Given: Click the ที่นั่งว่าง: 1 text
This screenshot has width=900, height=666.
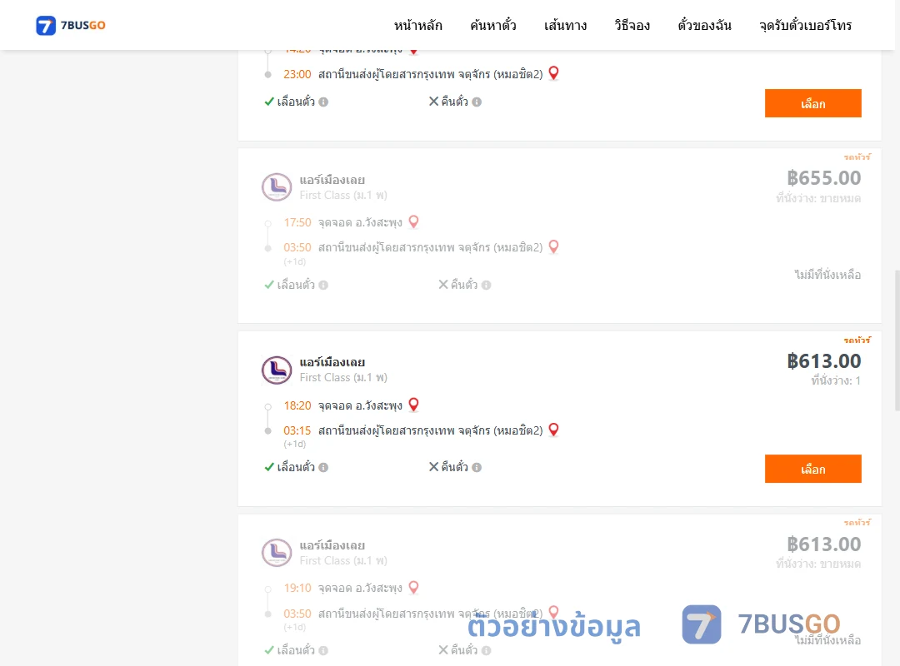Looking at the screenshot, I should pos(836,380).
